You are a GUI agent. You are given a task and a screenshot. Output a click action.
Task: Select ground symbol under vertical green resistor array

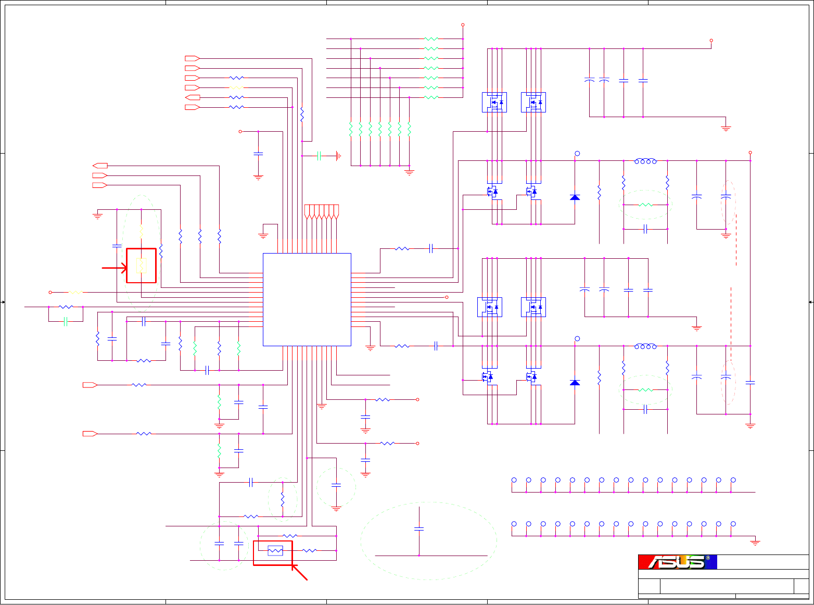(x=409, y=172)
